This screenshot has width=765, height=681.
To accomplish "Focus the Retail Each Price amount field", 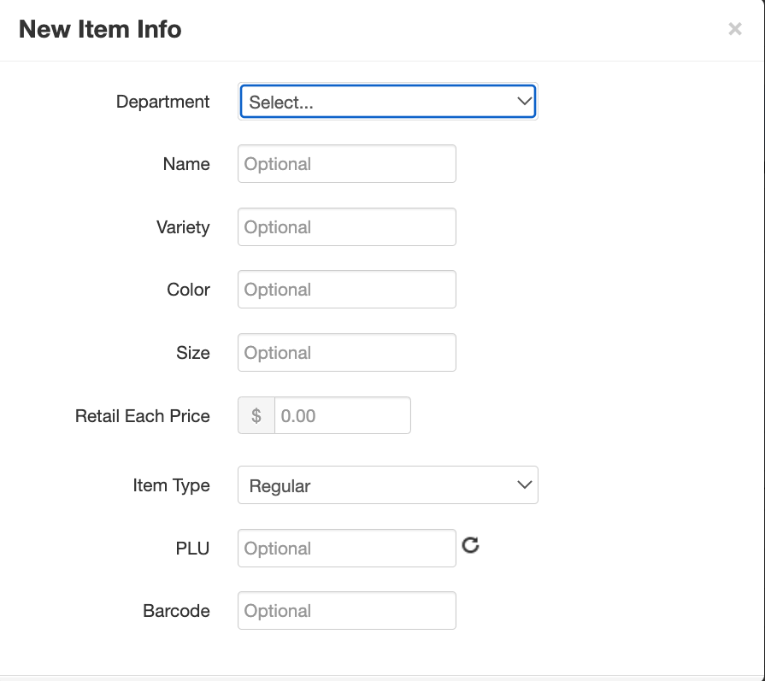I will [x=342, y=416].
